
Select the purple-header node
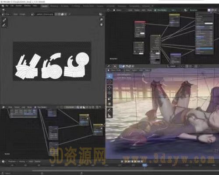click(x=176, y=58)
